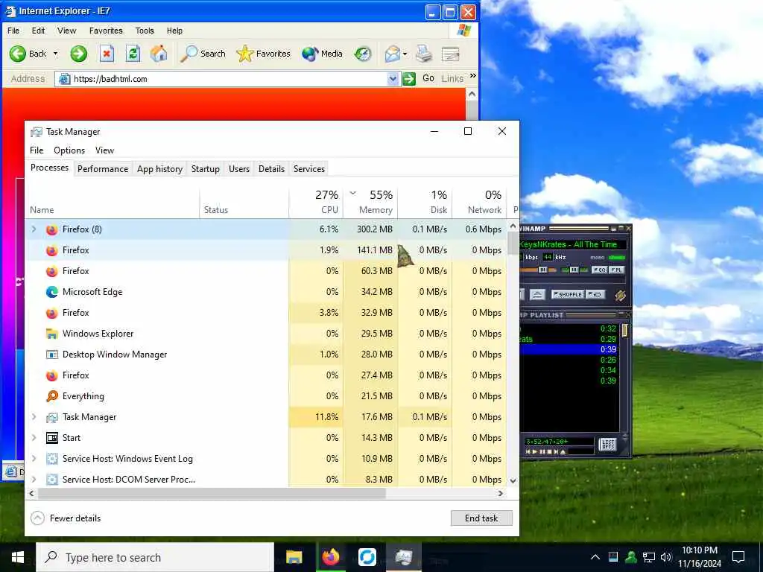Click the Winamp balance slider

pyautogui.click(x=574, y=270)
